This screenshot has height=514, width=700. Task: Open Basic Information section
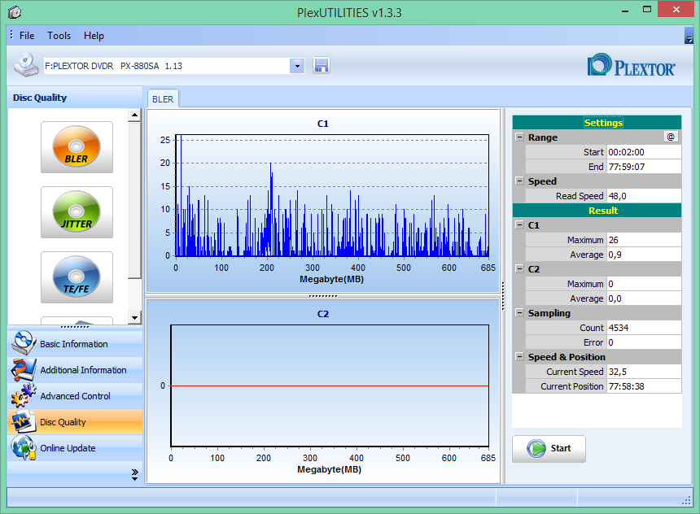[75, 344]
